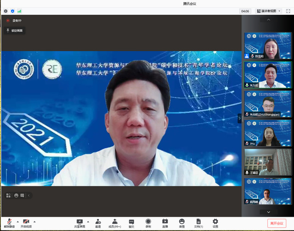Open audio options arrow beside microphone
This screenshot has height=231, width=294.
(x=17, y=221)
